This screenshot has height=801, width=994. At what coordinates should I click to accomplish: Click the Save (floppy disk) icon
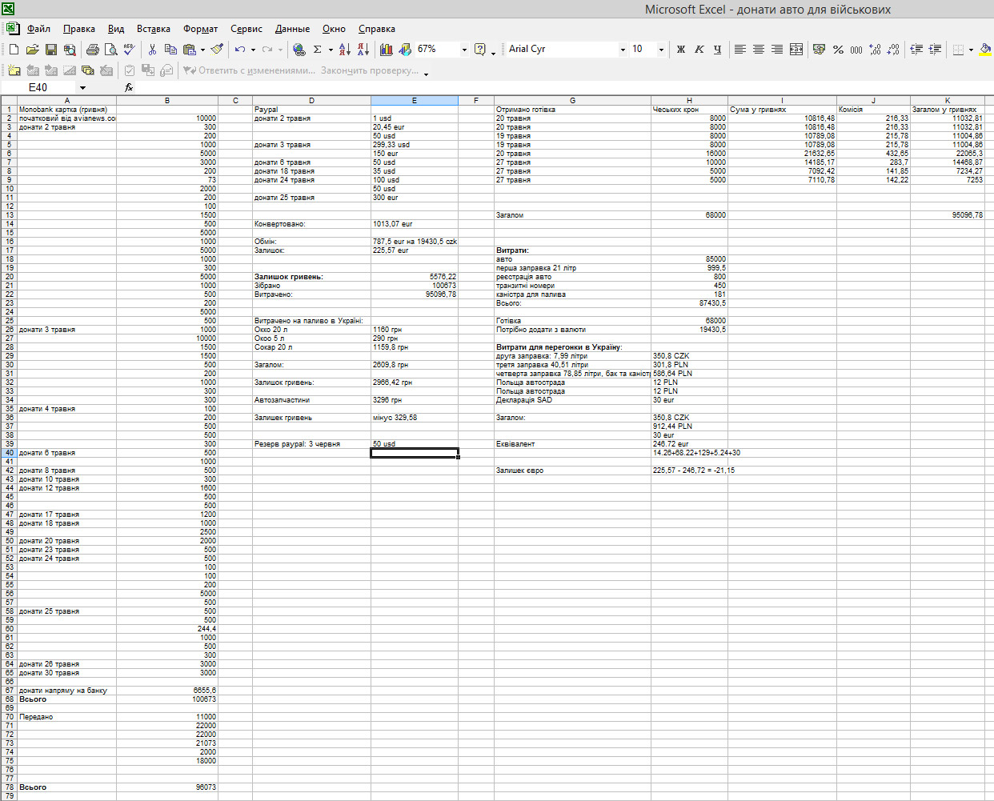tap(50, 50)
